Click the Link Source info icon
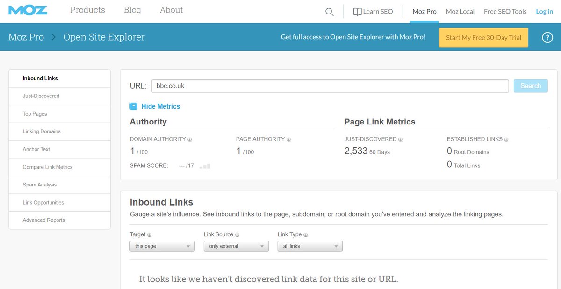 pyautogui.click(x=237, y=235)
